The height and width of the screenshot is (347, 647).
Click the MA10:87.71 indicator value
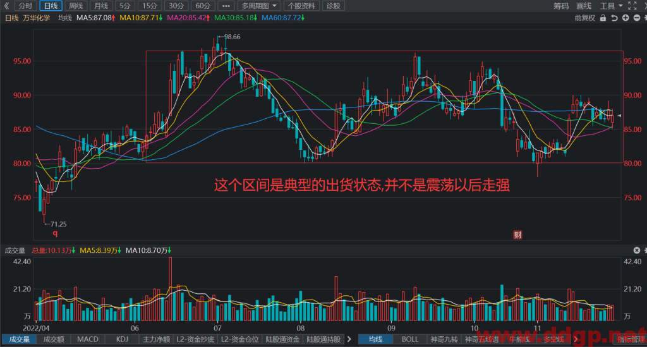[x=141, y=18]
